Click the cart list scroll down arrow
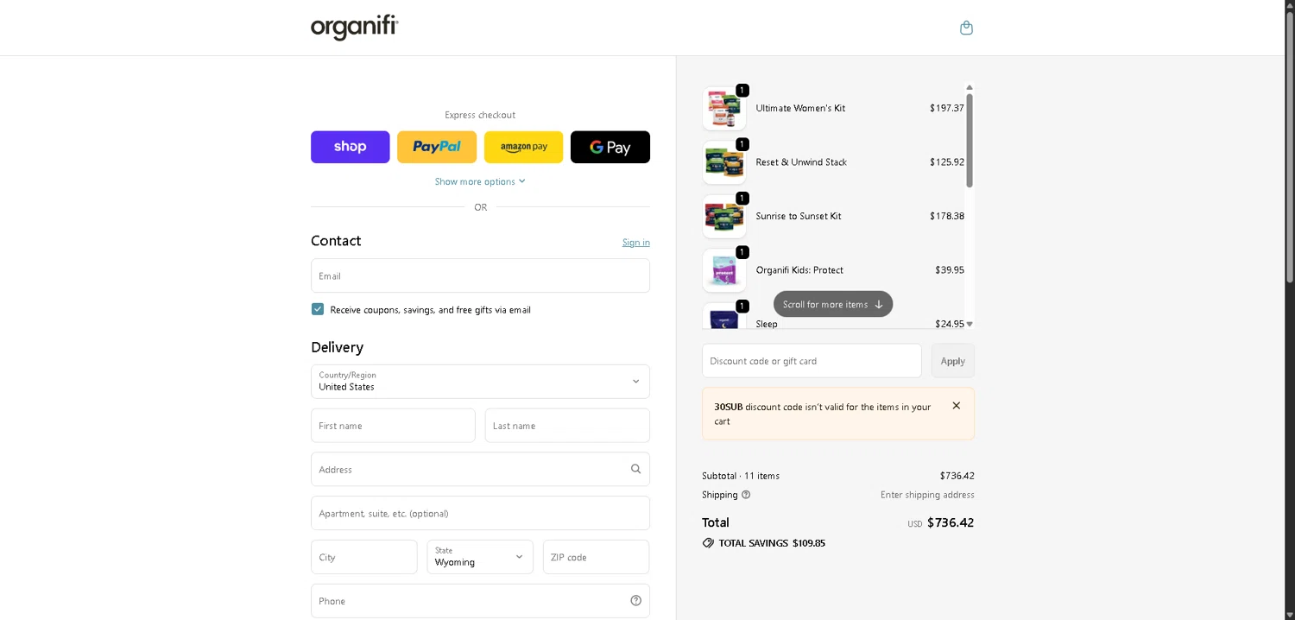The width and height of the screenshot is (1295, 620). (970, 324)
